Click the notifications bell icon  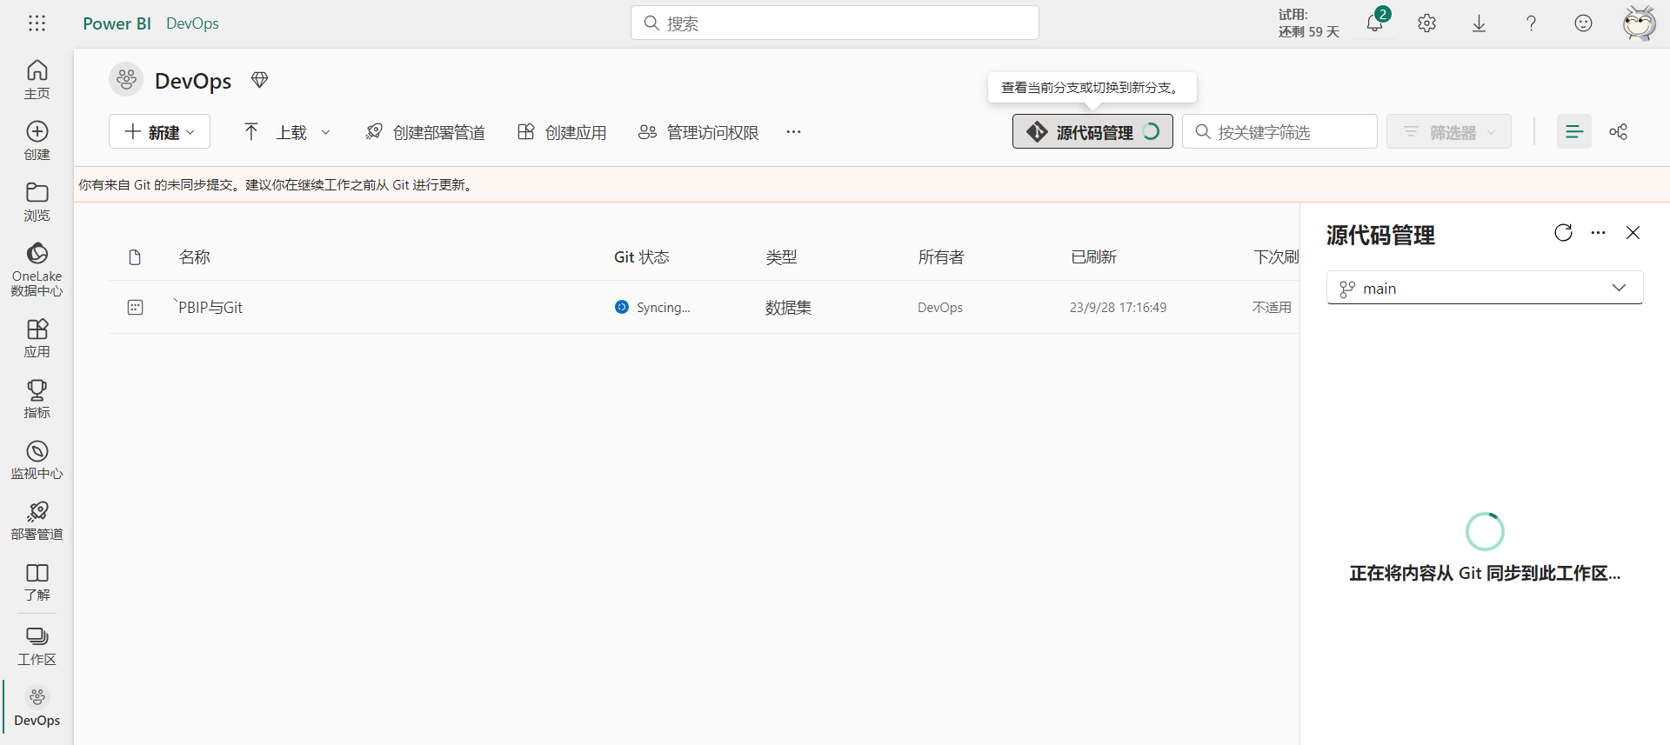point(1374,23)
